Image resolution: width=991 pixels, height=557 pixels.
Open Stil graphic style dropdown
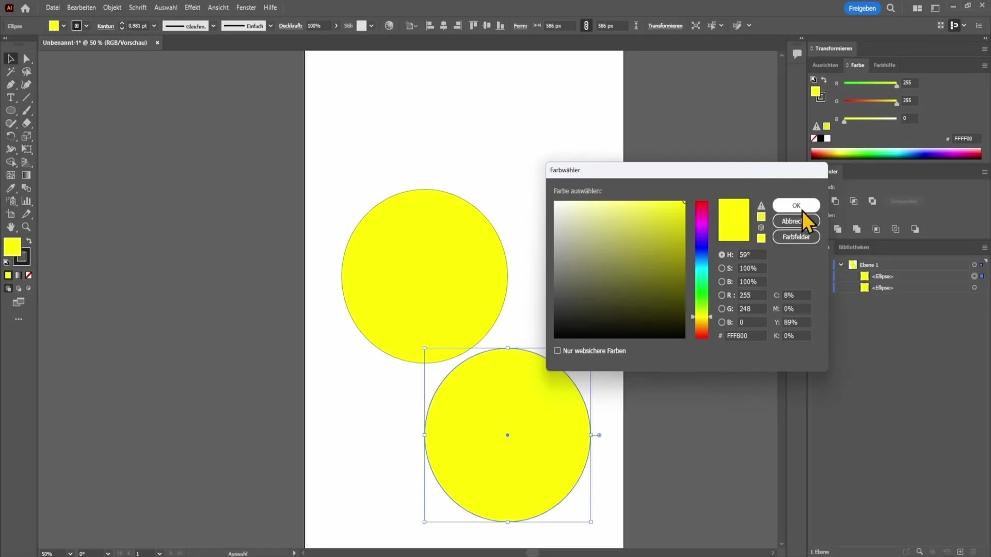pyautogui.click(x=371, y=26)
